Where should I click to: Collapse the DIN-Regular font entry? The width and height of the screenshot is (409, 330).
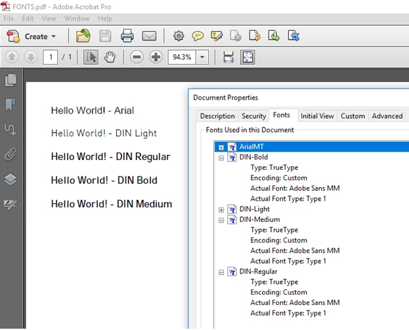pos(221,272)
